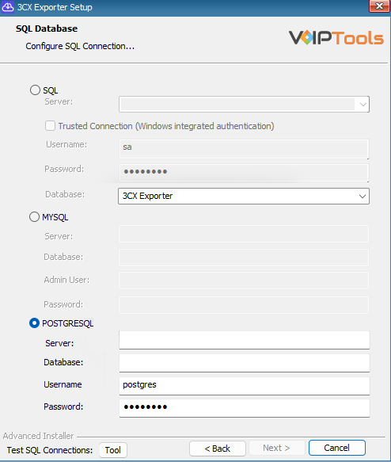Open the 3CX Exporter database dropdown
The image size is (391, 462).
(x=244, y=196)
